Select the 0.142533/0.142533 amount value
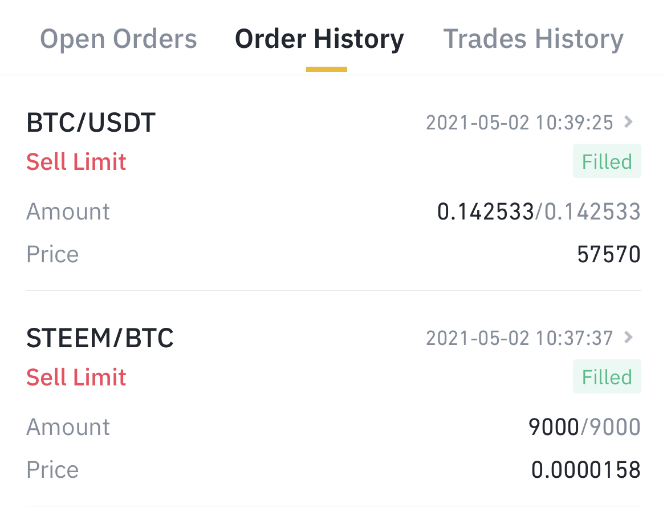This screenshot has height=516, width=667. click(x=539, y=212)
